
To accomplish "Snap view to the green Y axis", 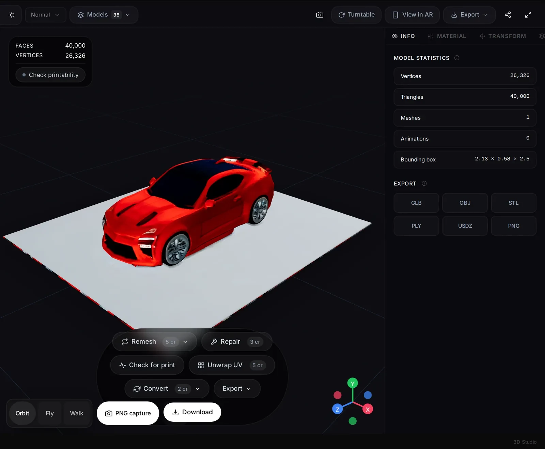I will click(353, 383).
